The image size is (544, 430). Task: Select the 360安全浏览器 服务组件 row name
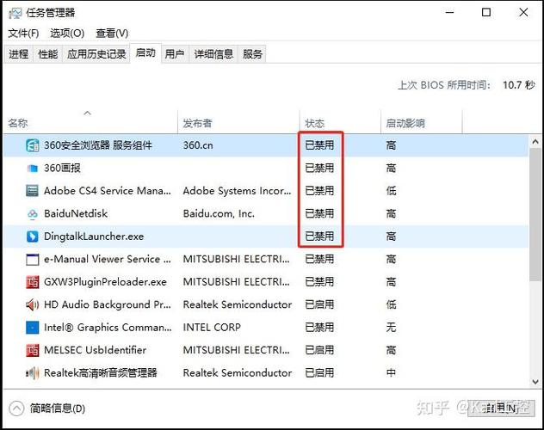point(98,145)
